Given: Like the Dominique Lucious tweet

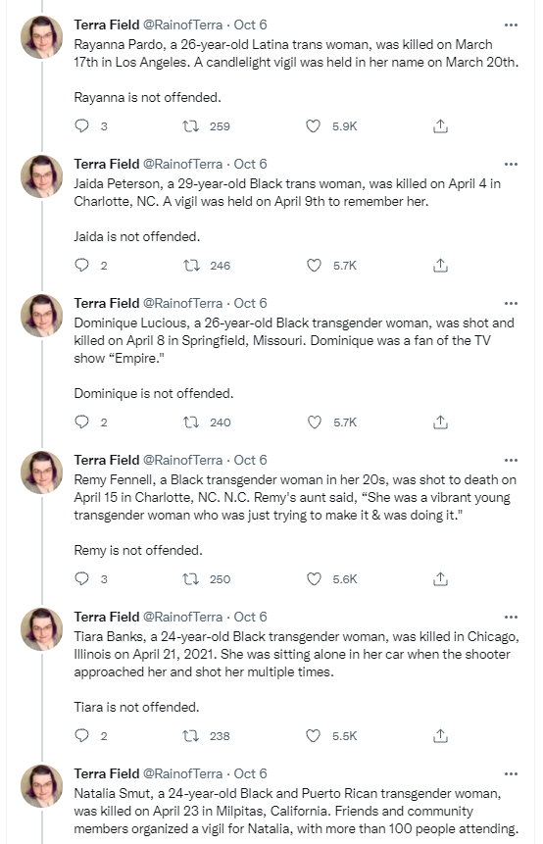Looking at the screenshot, I should (x=315, y=422).
